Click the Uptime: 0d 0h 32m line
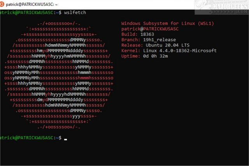 click(x=144, y=56)
